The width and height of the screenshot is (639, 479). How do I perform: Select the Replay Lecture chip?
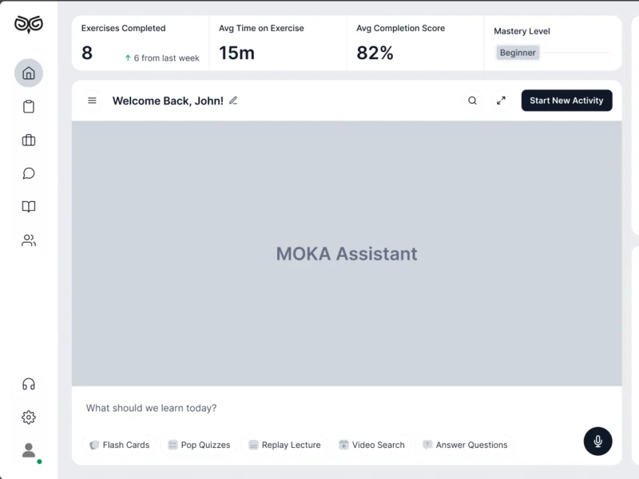[284, 445]
